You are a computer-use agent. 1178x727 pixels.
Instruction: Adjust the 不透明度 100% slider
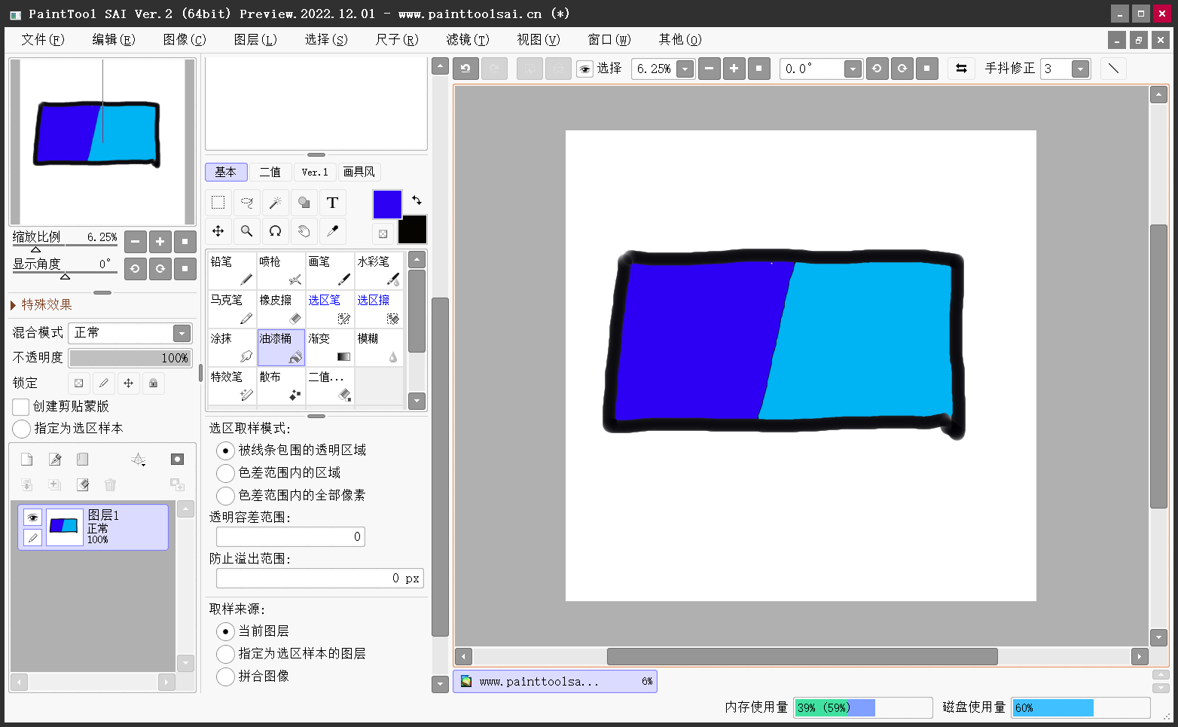pyautogui.click(x=130, y=358)
